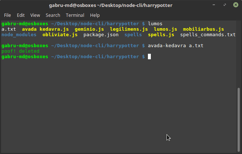This screenshot has width=242, height=154.
Task: Minimize the terminal window
Action: point(214,5)
